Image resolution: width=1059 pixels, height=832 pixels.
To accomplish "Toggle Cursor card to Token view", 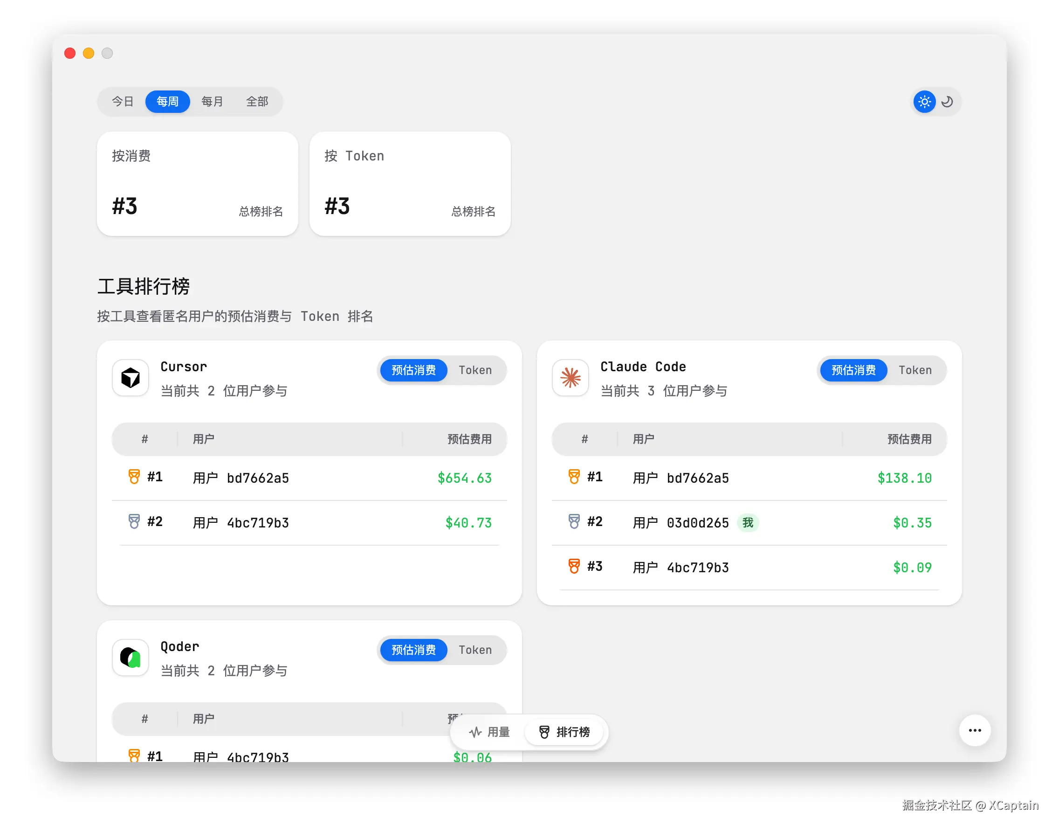I will coord(475,370).
